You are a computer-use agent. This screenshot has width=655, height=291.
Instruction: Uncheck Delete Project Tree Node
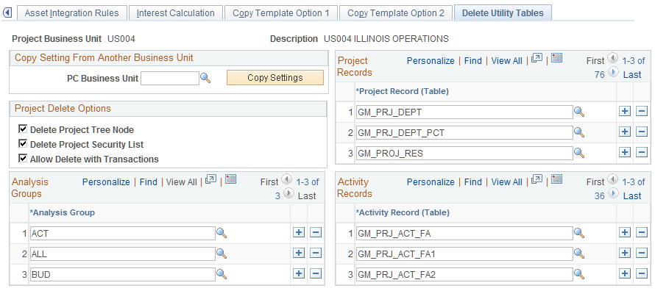click(23, 129)
